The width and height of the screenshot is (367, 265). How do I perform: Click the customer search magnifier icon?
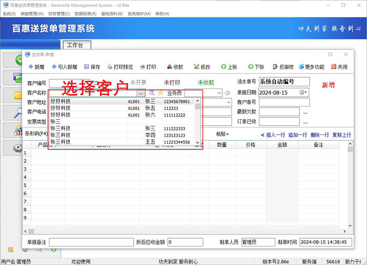[152, 93]
